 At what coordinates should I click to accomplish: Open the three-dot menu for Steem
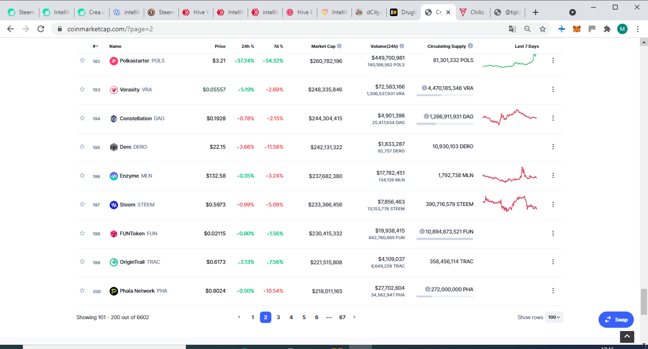point(553,204)
